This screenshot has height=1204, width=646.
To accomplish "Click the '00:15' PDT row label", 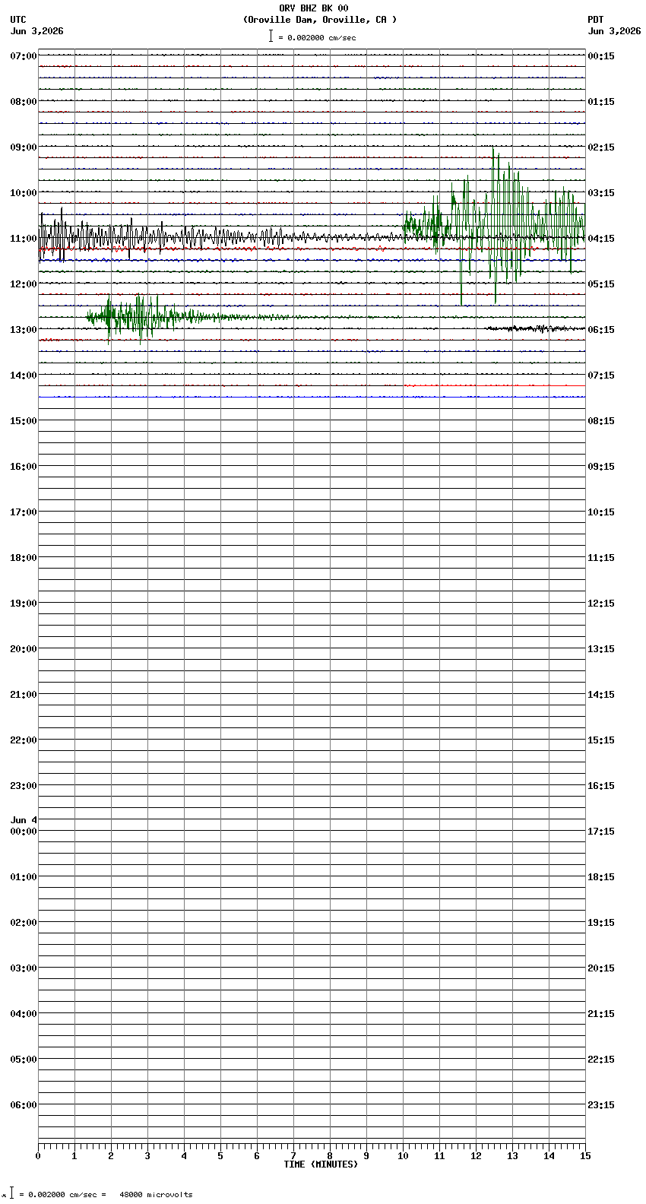I will [601, 56].
